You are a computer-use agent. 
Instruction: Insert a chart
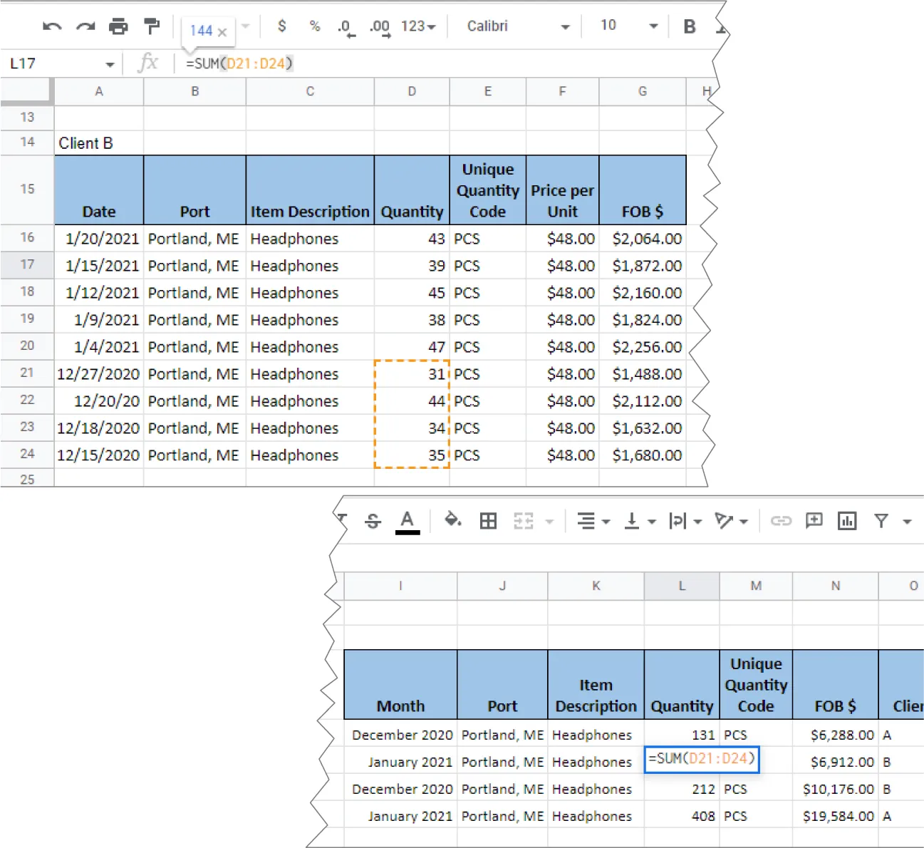(847, 521)
